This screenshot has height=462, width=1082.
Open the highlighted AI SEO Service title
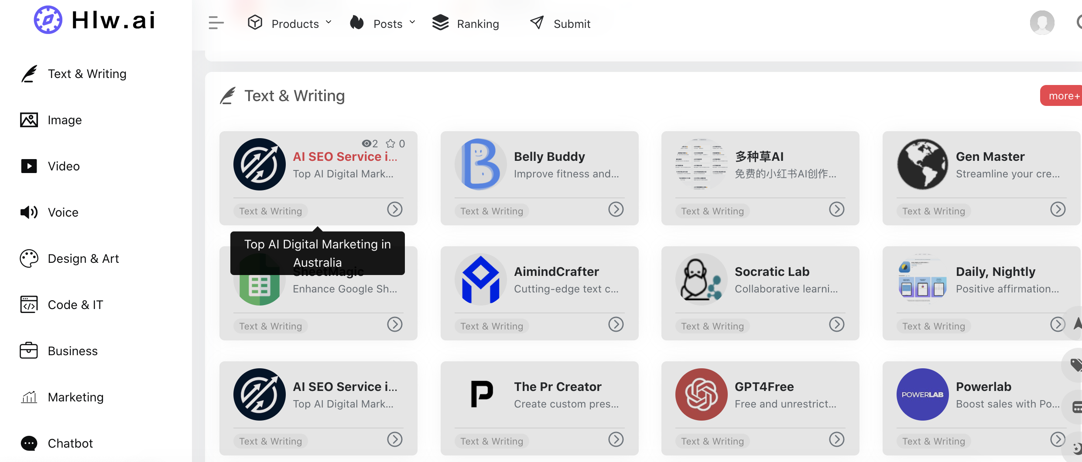[x=345, y=157]
